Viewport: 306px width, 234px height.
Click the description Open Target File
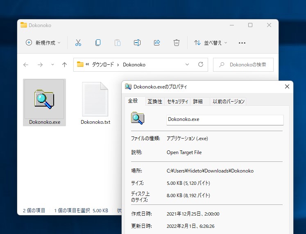[184, 152]
